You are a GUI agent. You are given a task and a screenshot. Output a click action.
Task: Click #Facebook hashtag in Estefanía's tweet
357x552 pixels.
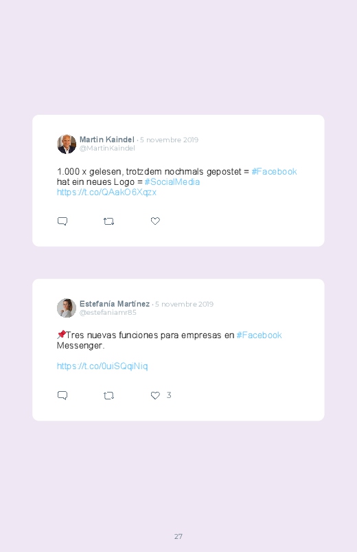point(260,335)
